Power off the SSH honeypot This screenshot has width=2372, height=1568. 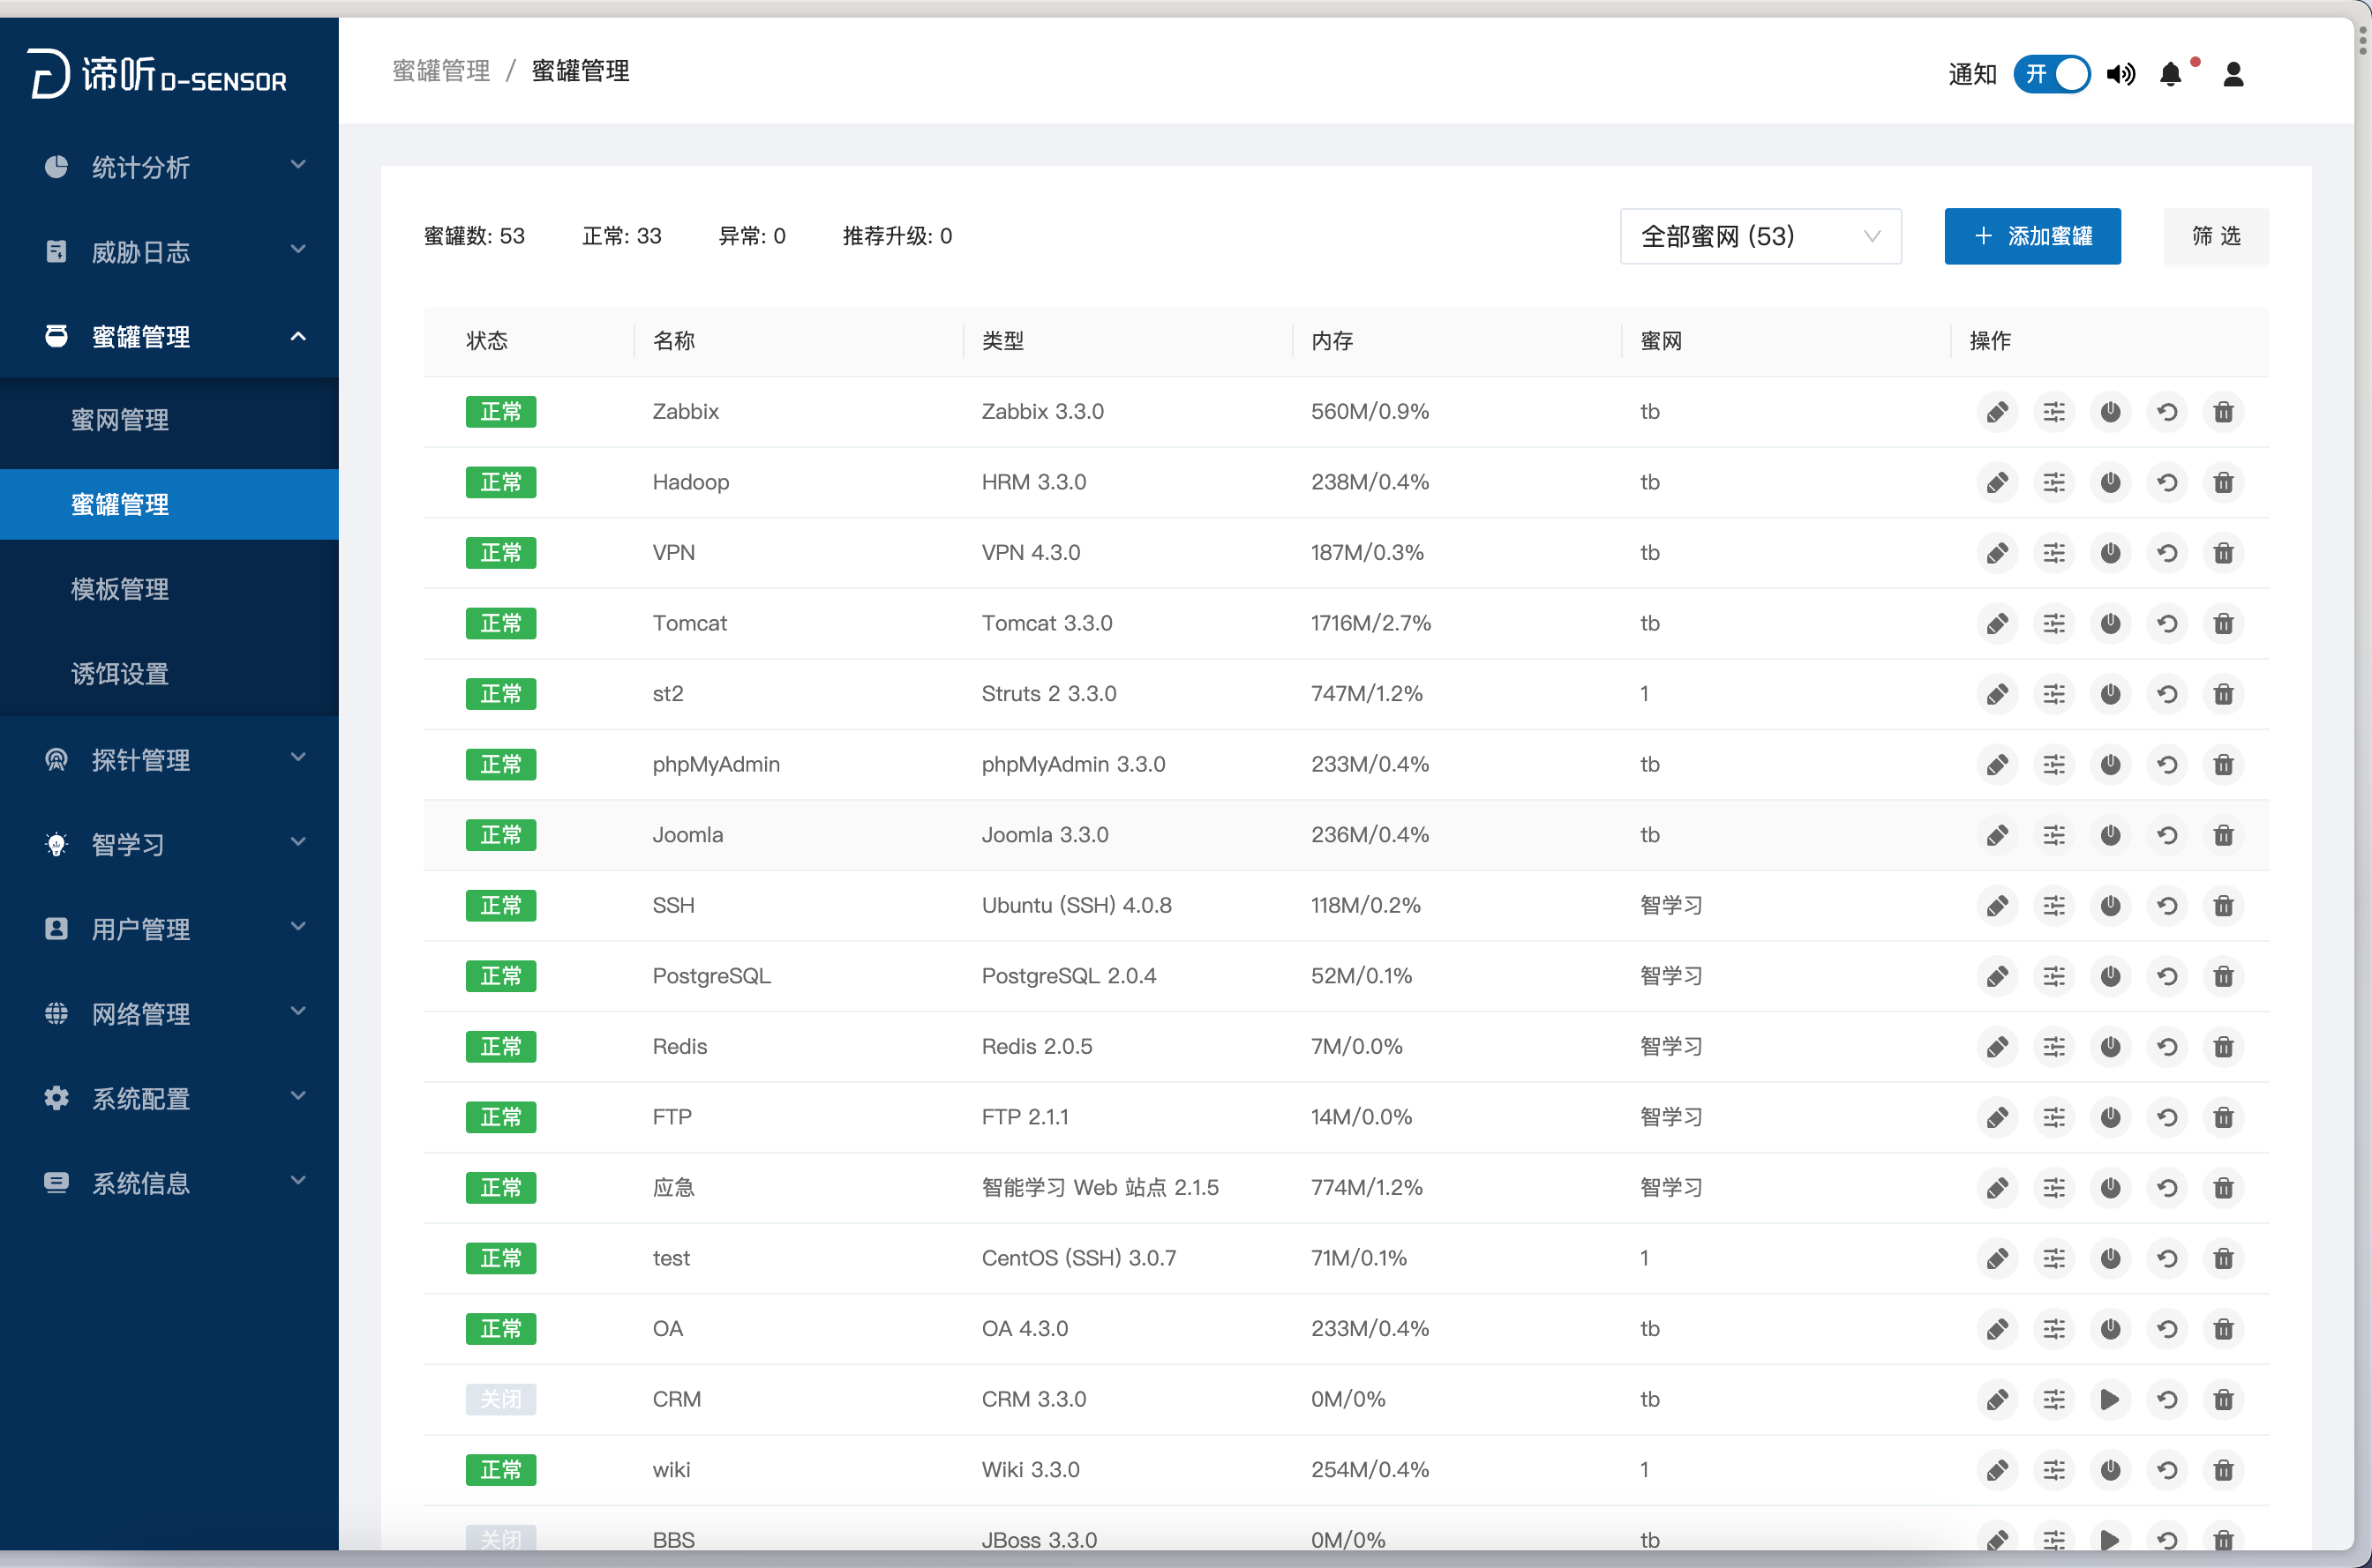point(2110,906)
